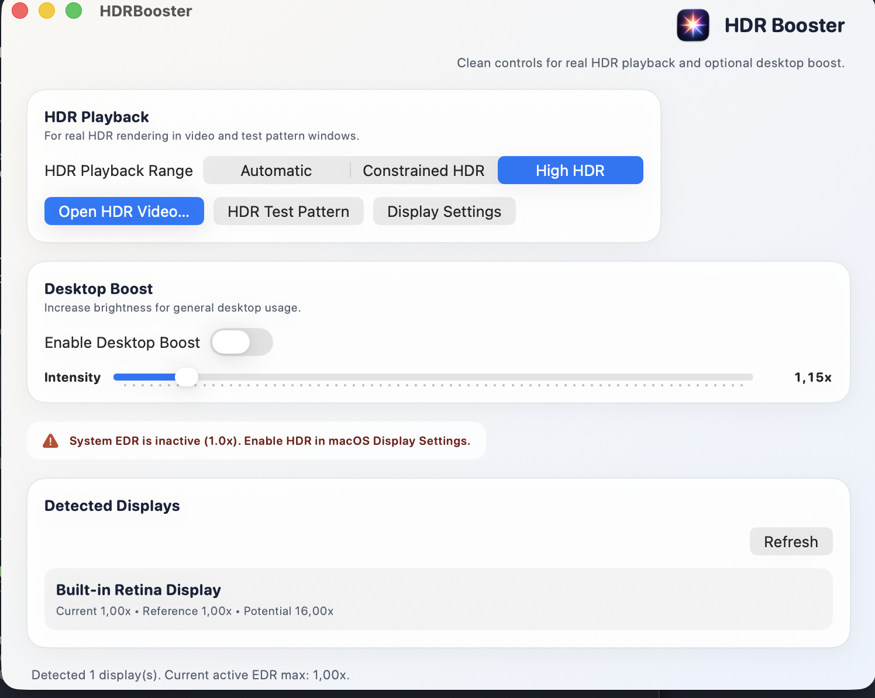Click the System EDR inactive warning message

(x=270, y=441)
